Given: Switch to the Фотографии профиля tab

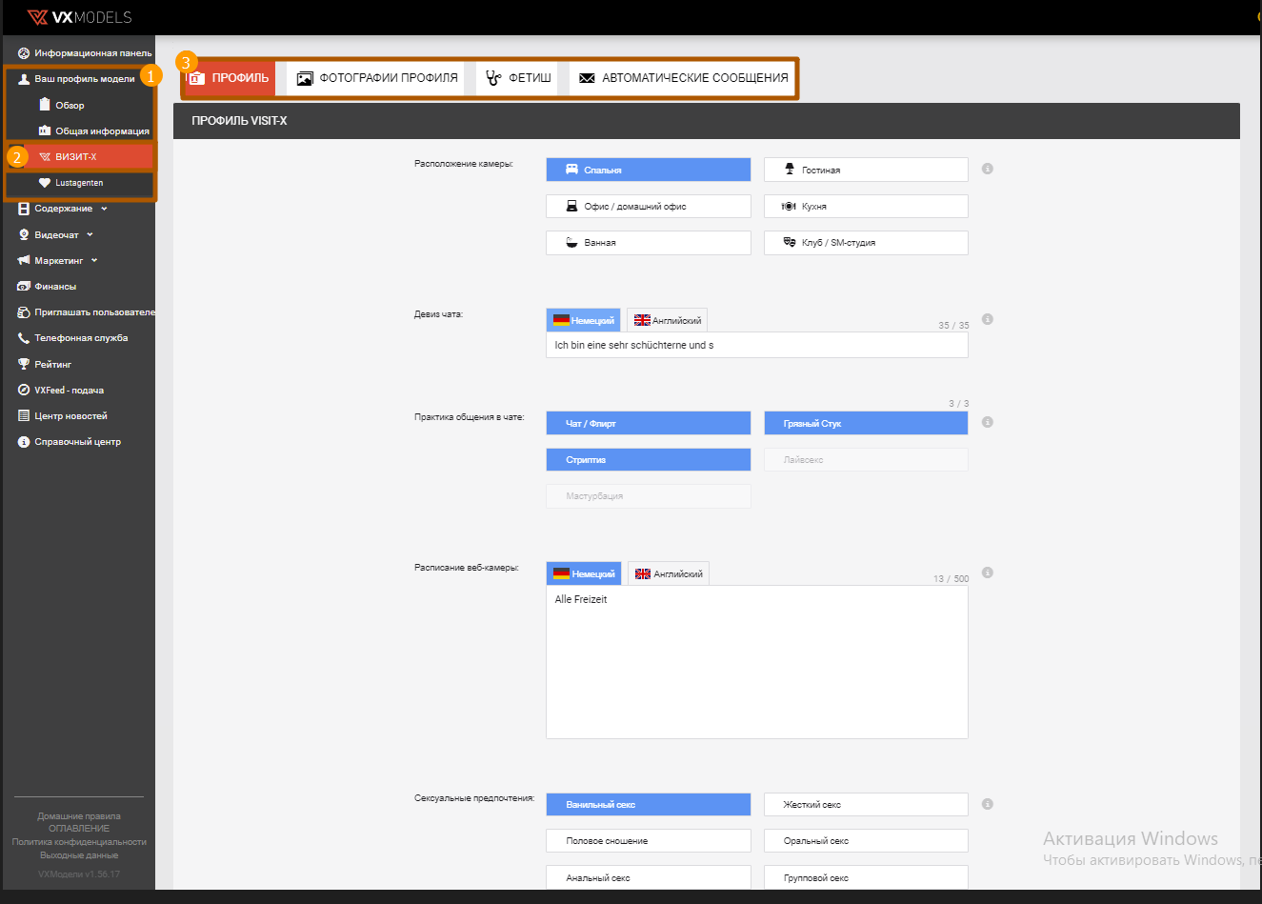Looking at the screenshot, I should click(376, 78).
